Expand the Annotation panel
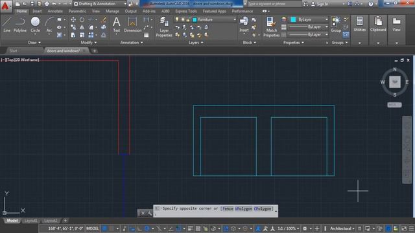 (x=132, y=43)
